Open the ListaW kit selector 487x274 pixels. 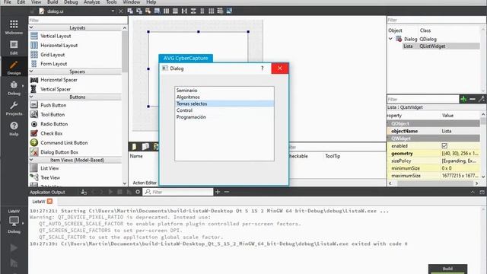(14, 221)
